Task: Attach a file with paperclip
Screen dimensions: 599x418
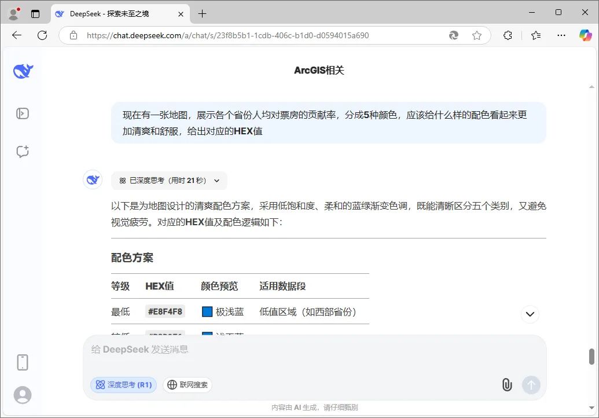Action: pos(507,385)
